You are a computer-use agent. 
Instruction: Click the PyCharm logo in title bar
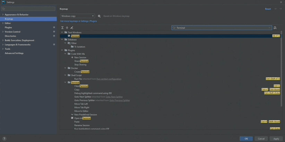(x=3, y=2)
